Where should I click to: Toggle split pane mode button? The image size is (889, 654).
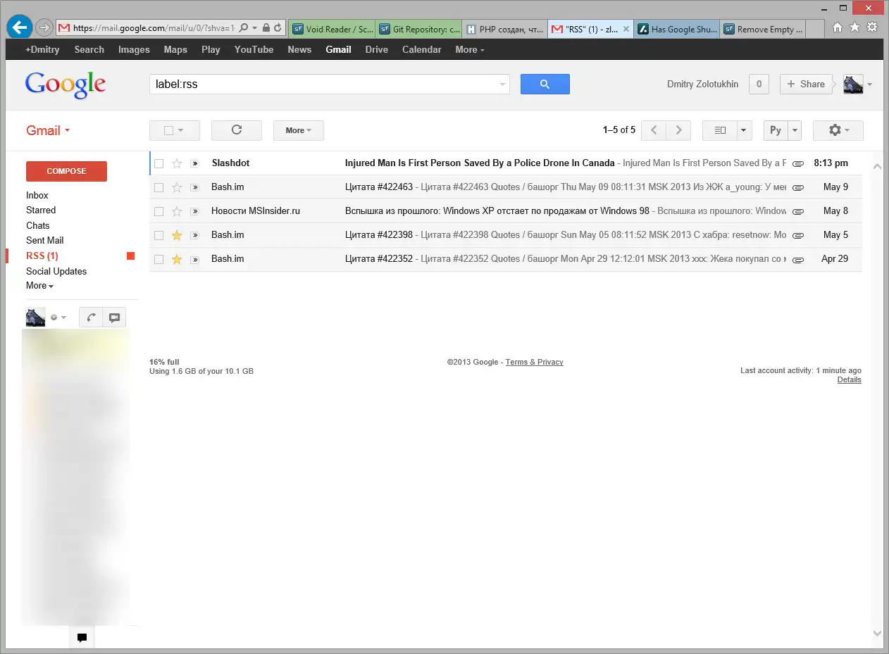(720, 130)
